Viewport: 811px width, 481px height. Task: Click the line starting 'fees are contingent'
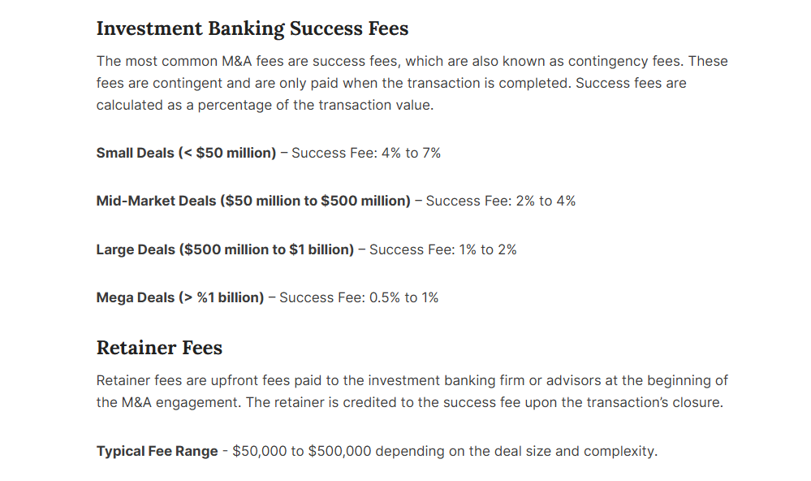tap(391, 84)
